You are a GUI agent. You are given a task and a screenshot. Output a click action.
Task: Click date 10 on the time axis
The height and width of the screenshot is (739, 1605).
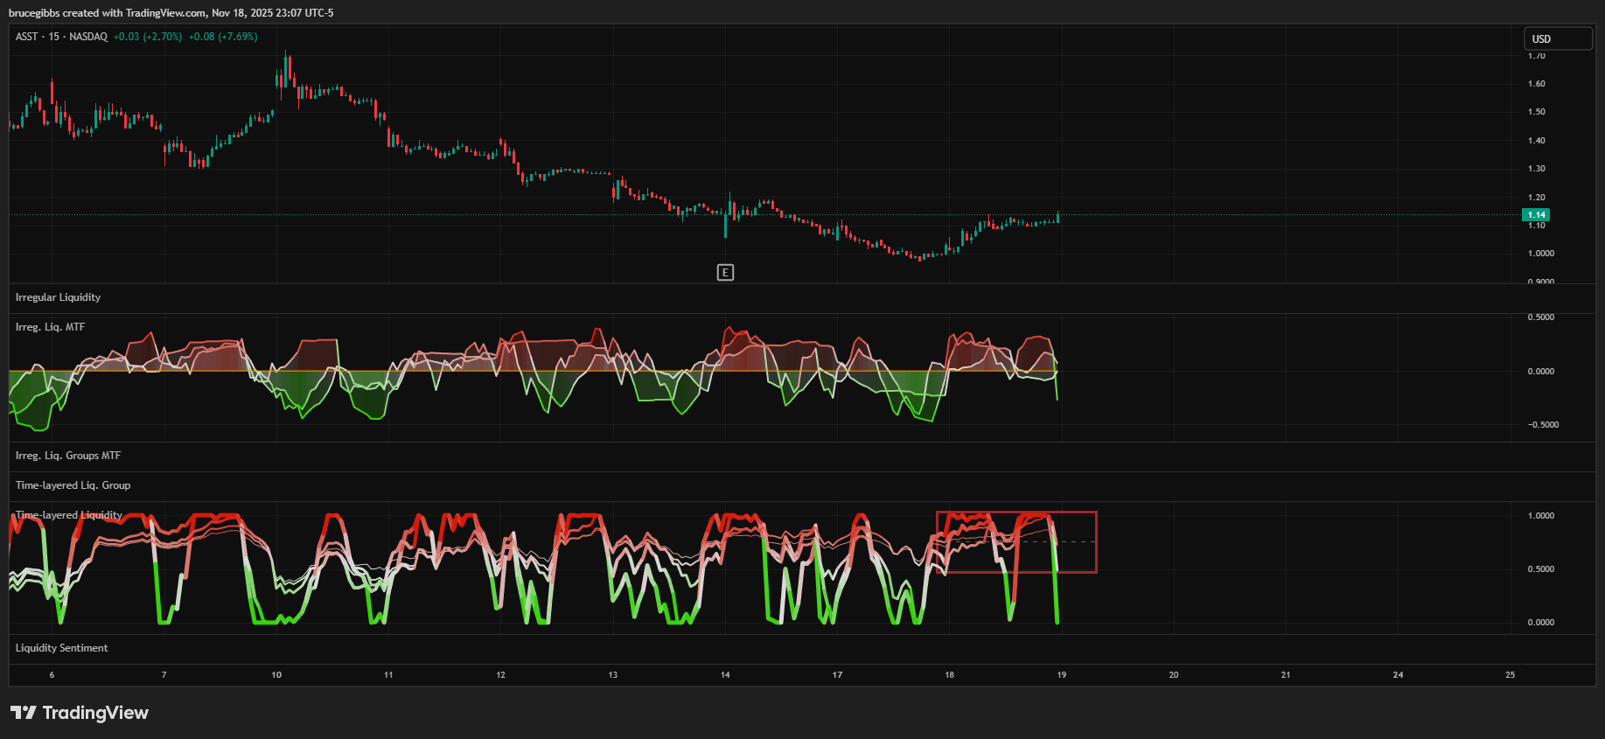[x=276, y=675]
